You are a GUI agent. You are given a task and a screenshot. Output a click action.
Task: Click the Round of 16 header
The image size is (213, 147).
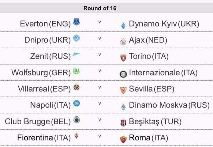[100, 8]
